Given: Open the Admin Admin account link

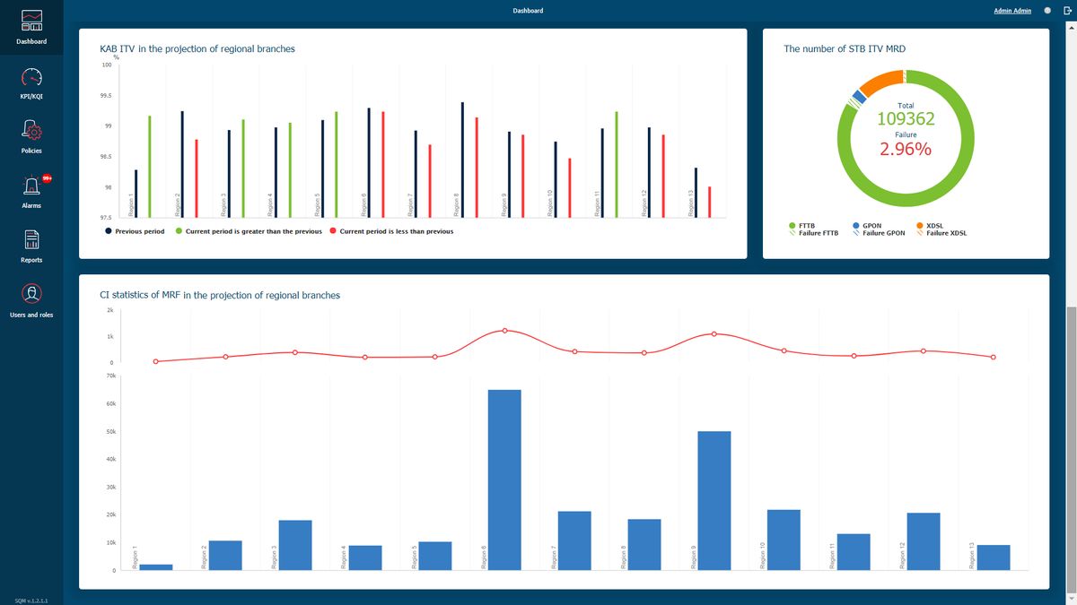Looking at the screenshot, I should [x=1011, y=10].
